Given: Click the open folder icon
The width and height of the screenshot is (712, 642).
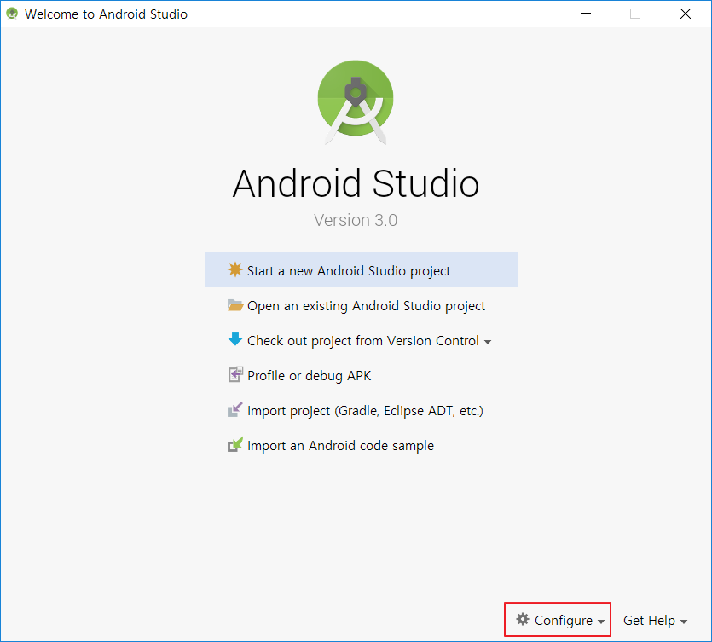Looking at the screenshot, I should [234, 305].
